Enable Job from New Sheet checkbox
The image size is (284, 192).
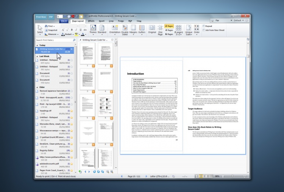[x=204, y=30]
